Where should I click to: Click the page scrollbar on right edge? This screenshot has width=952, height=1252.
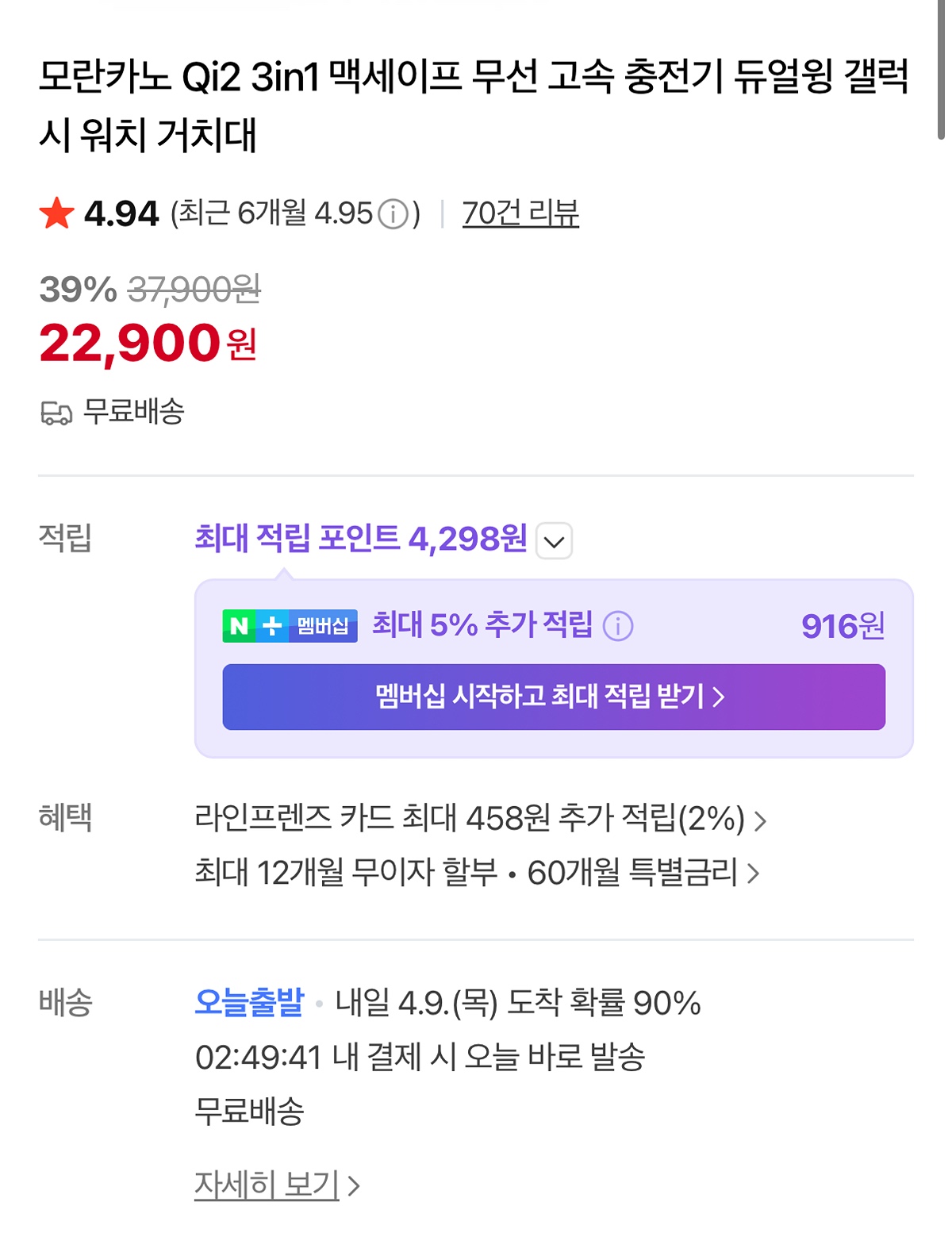(x=941, y=71)
